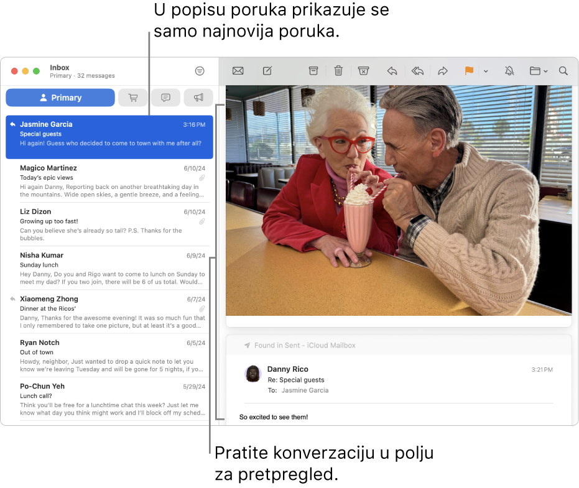Viewport: 579px width, 488px height.
Task: Open search with magnifying glass
Action: [563, 71]
